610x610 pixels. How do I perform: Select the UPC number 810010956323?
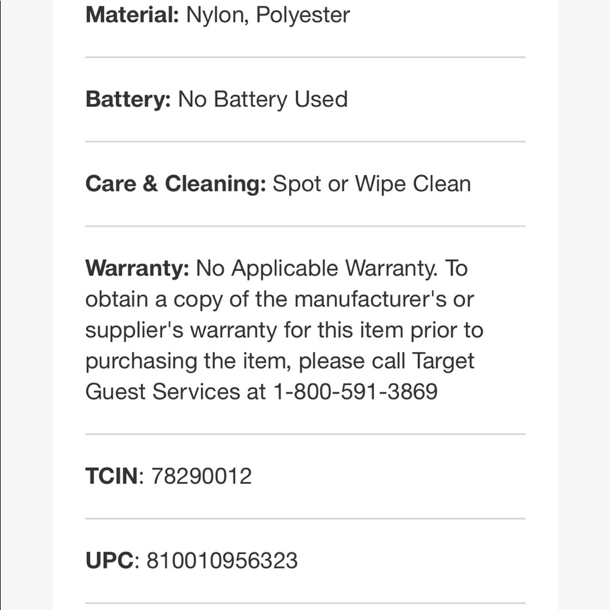[222, 561]
